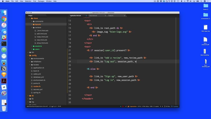Open database.yml in the file tree

[x=38, y=77]
